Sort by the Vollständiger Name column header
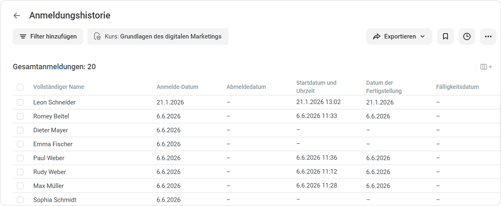Screen dimensions: 501x206 pos(59,87)
